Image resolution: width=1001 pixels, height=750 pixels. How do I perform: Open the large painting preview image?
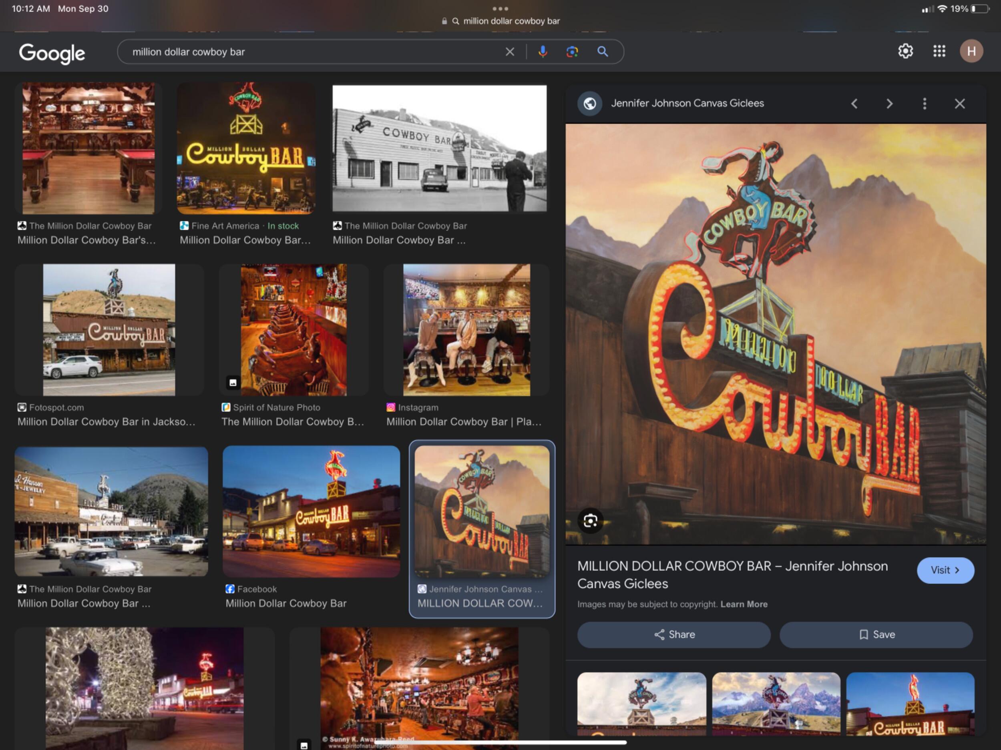tap(776, 334)
